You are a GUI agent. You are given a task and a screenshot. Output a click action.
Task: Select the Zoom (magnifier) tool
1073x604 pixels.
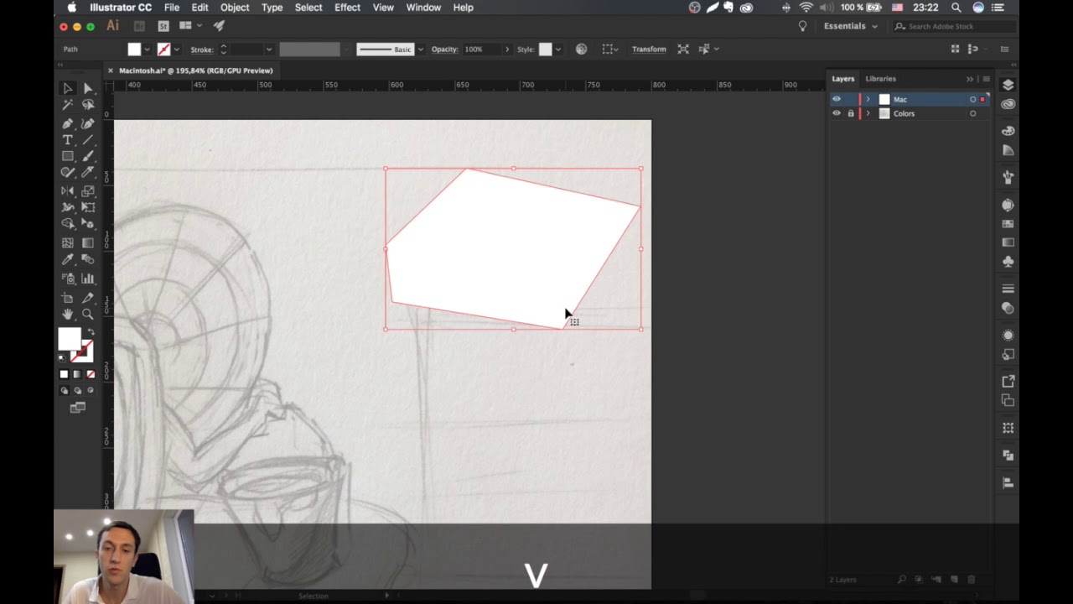tap(88, 314)
